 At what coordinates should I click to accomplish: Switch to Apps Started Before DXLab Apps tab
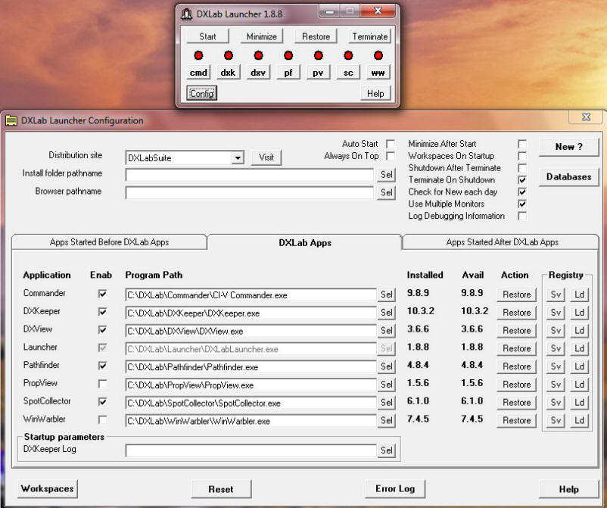(x=110, y=242)
